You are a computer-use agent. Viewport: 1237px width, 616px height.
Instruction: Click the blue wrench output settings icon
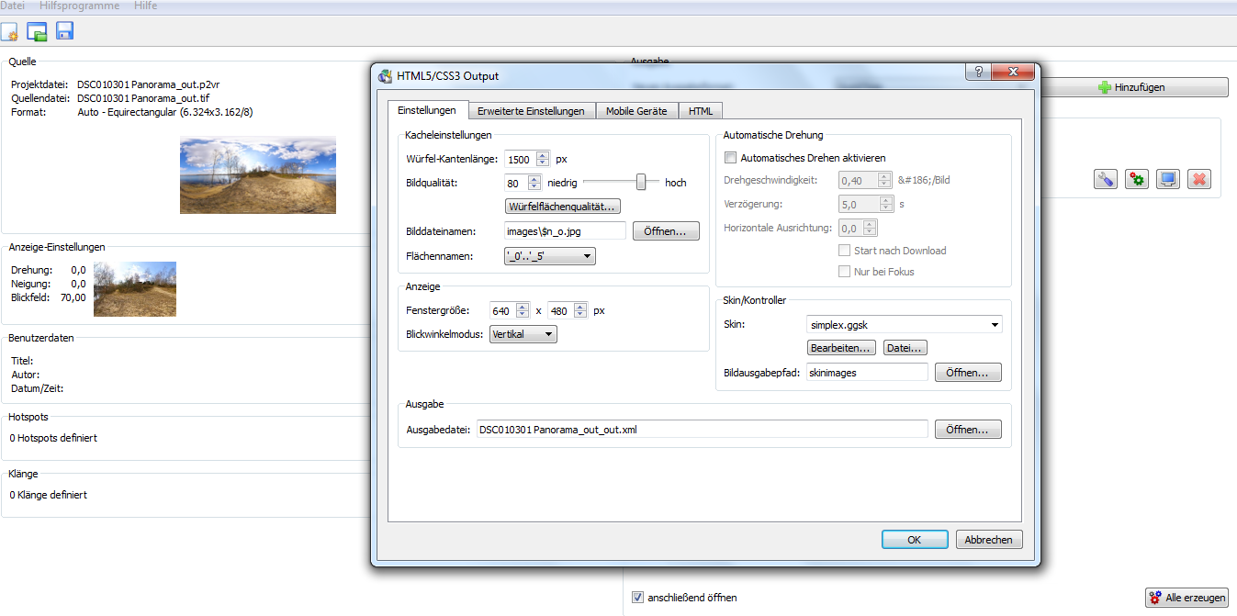tap(1106, 179)
